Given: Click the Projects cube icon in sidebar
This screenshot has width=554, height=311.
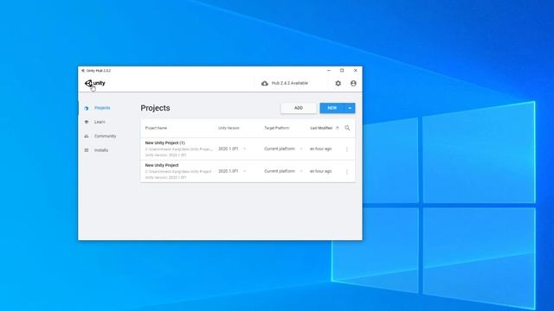Looking at the screenshot, I should (87, 108).
